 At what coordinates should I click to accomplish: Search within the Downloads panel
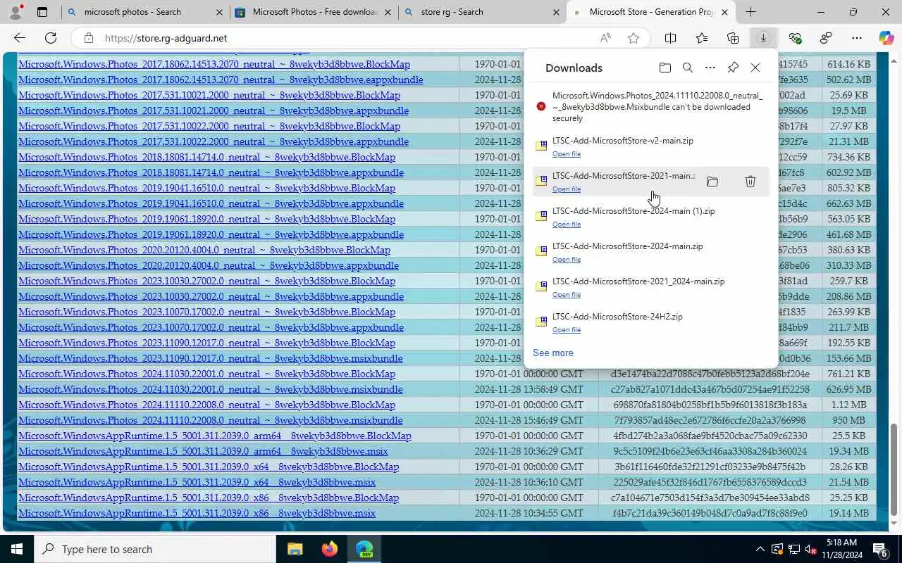pos(687,68)
